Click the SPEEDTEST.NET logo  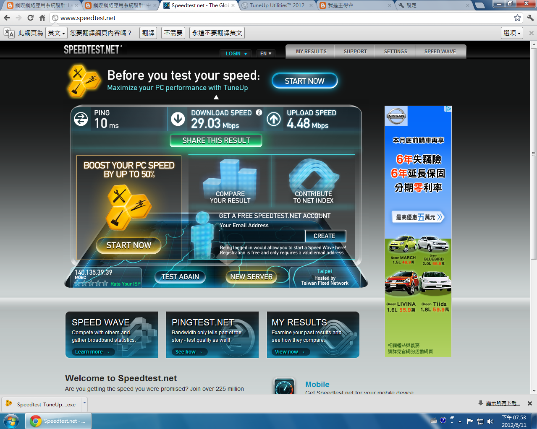[x=93, y=50]
